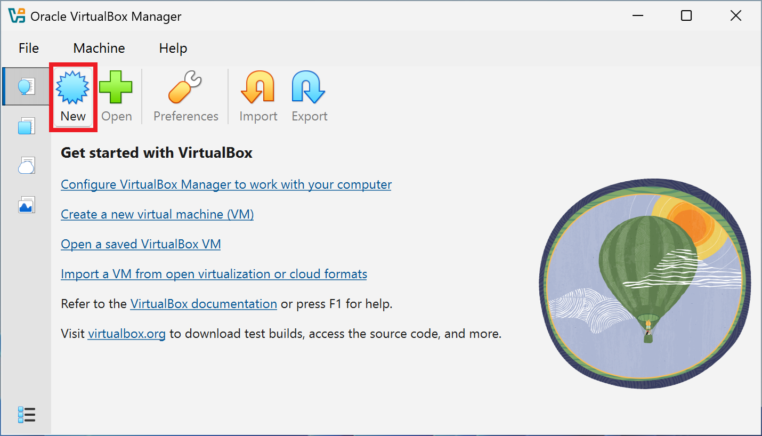Open the Machine menu
Image resolution: width=762 pixels, height=436 pixels.
(99, 48)
